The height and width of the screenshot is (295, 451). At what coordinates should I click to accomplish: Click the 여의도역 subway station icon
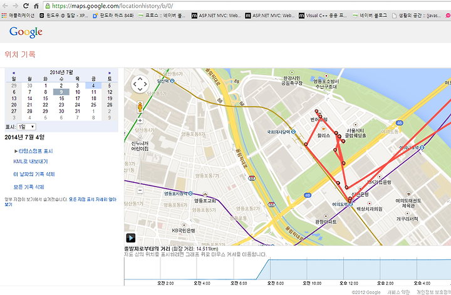coord(350,204)
